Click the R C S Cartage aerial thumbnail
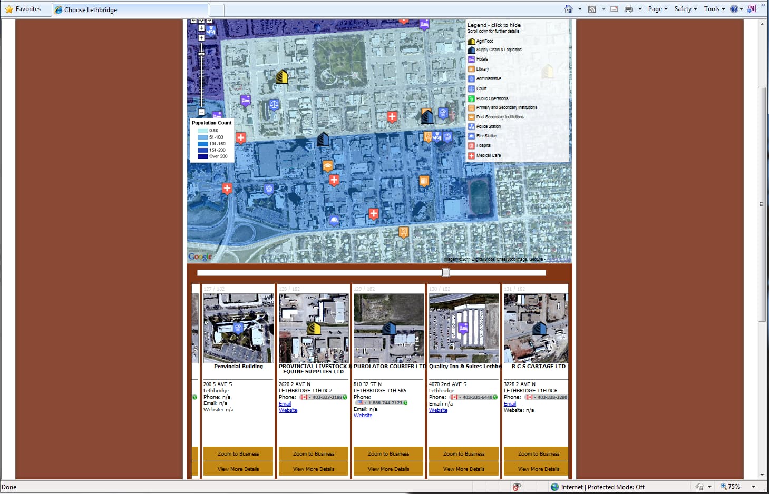The image size is (769, 494). pyautogui.click(x=536, y=328)
